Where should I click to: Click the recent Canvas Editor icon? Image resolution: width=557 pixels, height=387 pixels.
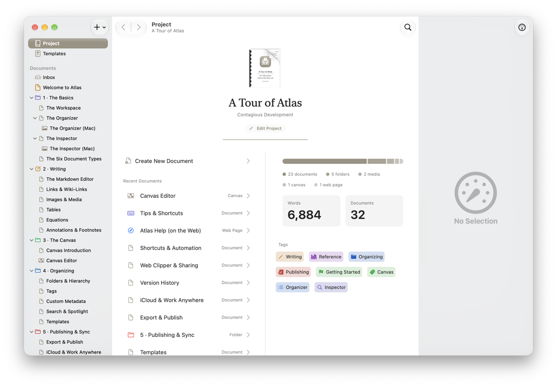point(131,196)
